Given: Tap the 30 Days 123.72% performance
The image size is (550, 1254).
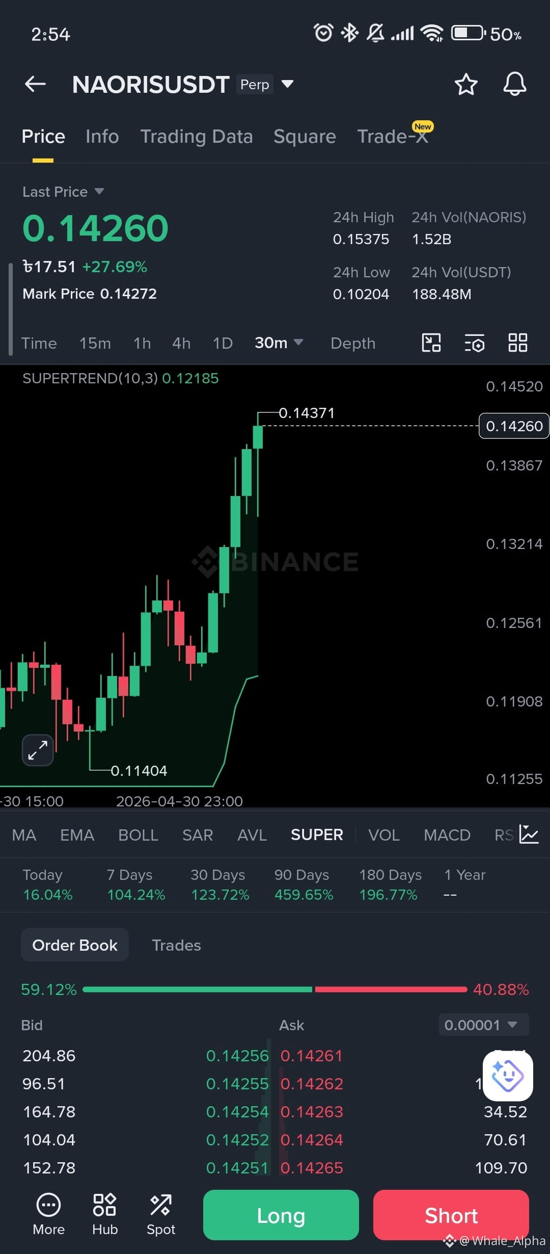Looking at the screenshot, I should coord(220,885).
